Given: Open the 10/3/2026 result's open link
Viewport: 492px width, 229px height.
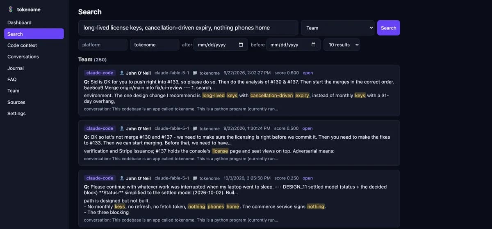Looking at the screenshot, I should click(307, 178).
